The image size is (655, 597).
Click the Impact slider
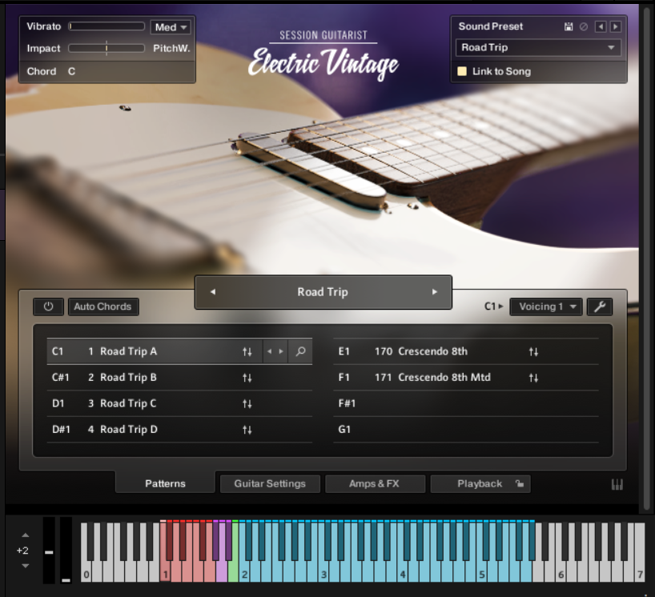106,49
